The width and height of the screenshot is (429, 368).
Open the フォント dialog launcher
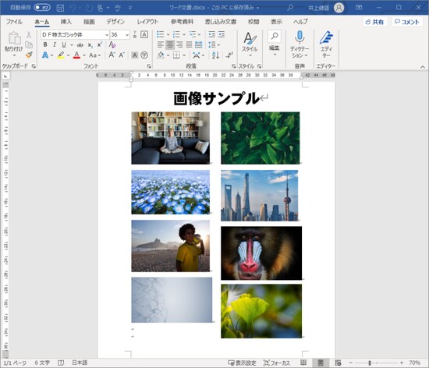[x=149, y=66]
